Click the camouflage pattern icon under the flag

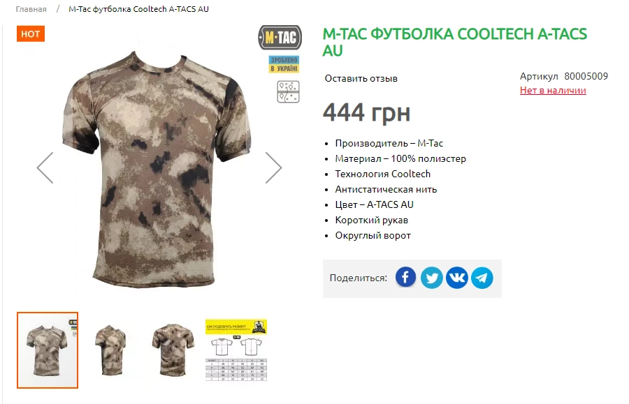tap(288, 91)
